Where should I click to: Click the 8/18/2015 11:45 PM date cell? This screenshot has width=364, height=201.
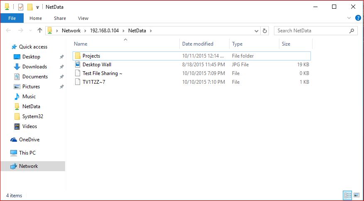[203, 65]
